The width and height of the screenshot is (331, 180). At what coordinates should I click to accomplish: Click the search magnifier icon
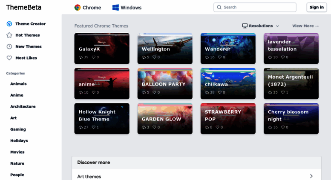coord(219,7)
